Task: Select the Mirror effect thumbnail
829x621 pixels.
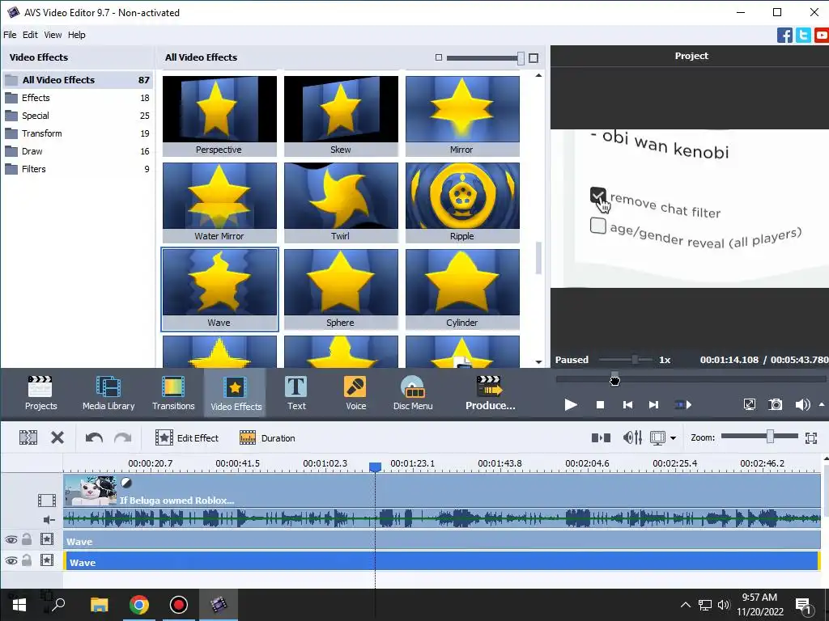Action: [462, 116]
